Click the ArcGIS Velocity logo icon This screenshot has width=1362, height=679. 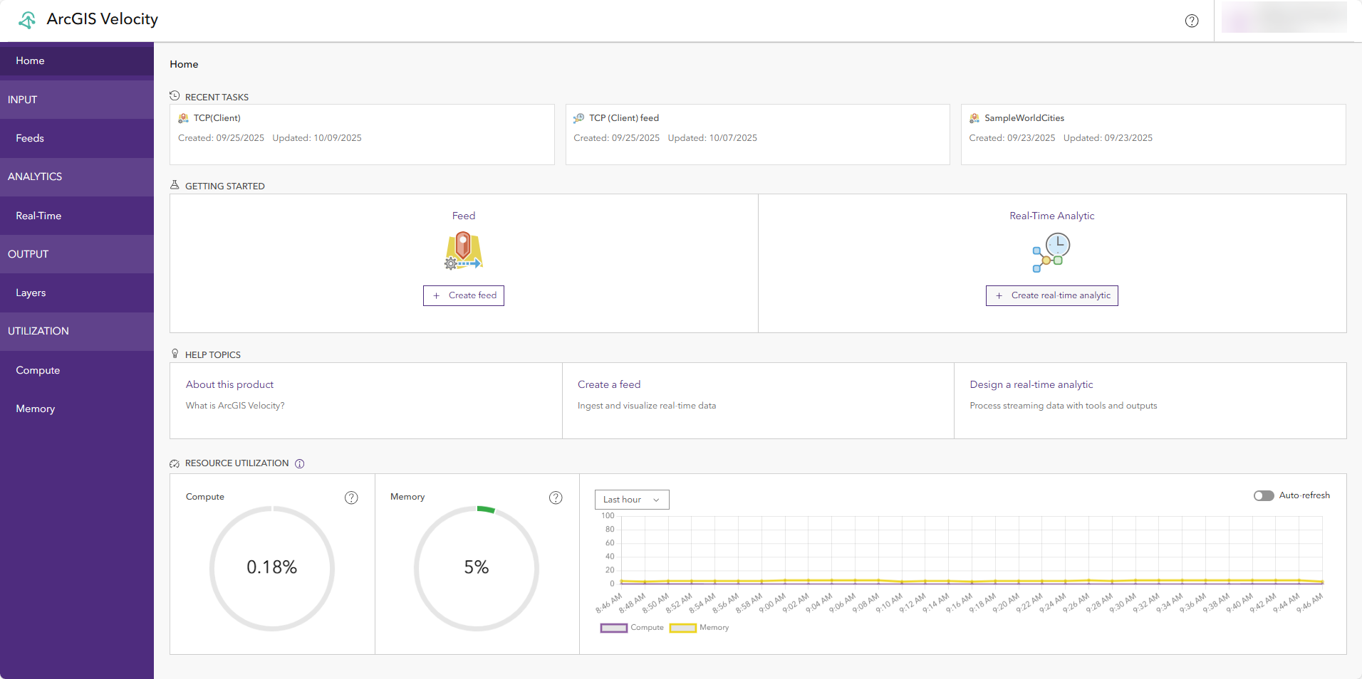point(27,20)
